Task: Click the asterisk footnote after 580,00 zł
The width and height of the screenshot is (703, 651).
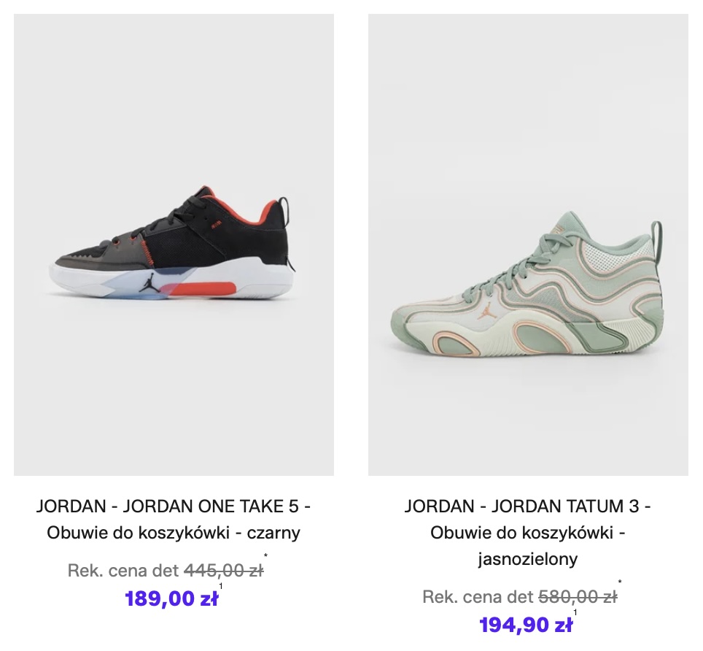Action: coord(620,583)
